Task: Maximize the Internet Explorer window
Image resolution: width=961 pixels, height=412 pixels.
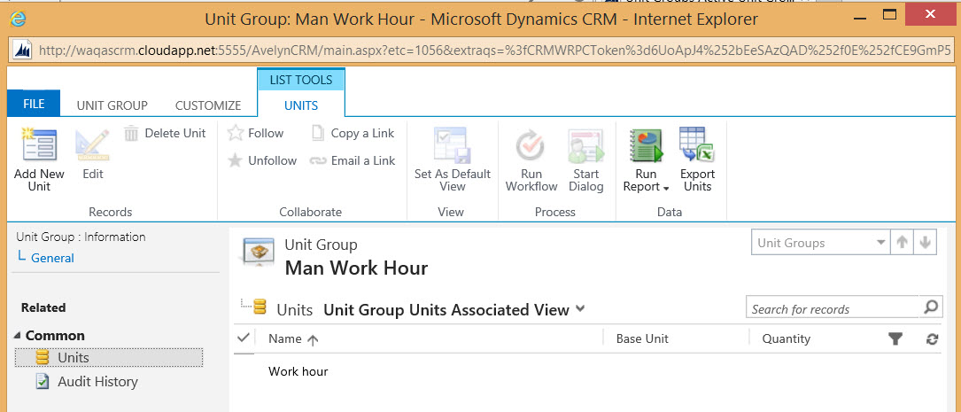Action: point(889,13)
